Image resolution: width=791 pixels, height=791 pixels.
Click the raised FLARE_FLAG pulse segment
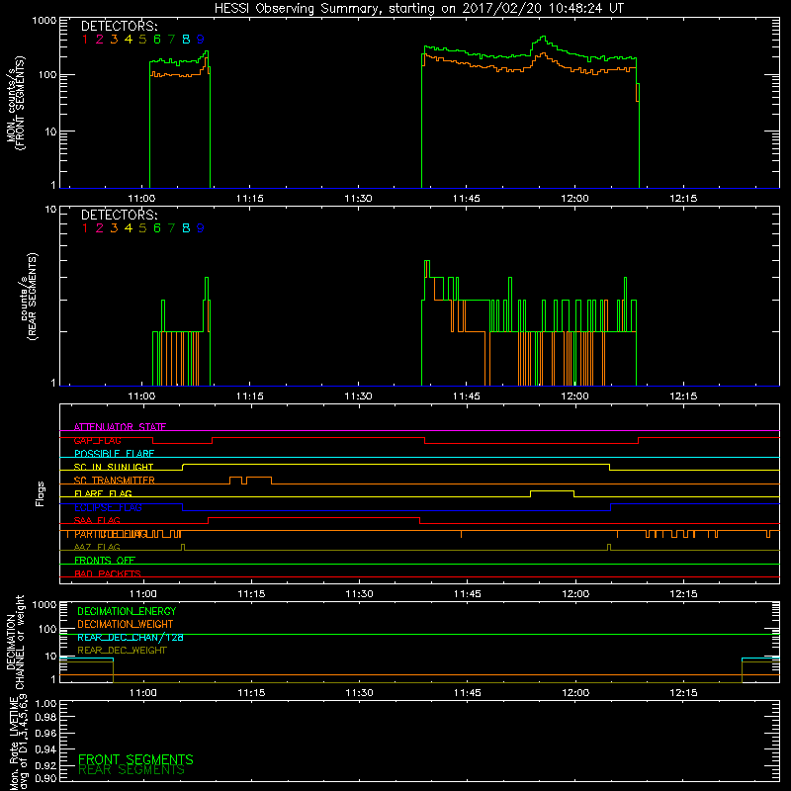[552, 491]
